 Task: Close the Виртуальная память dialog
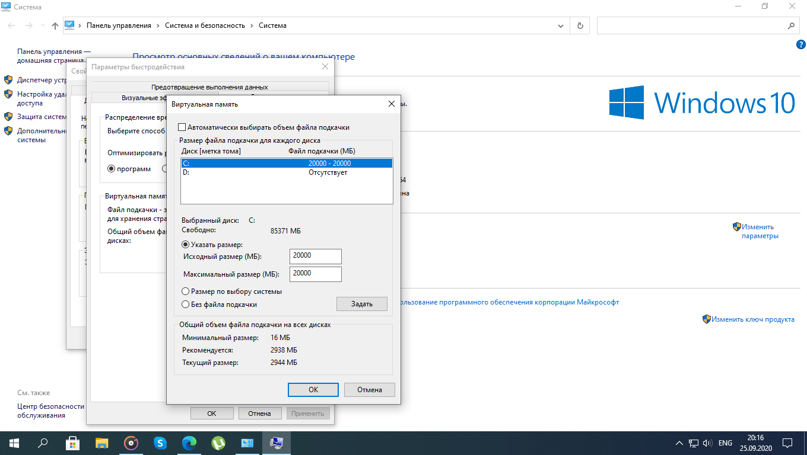391,104
